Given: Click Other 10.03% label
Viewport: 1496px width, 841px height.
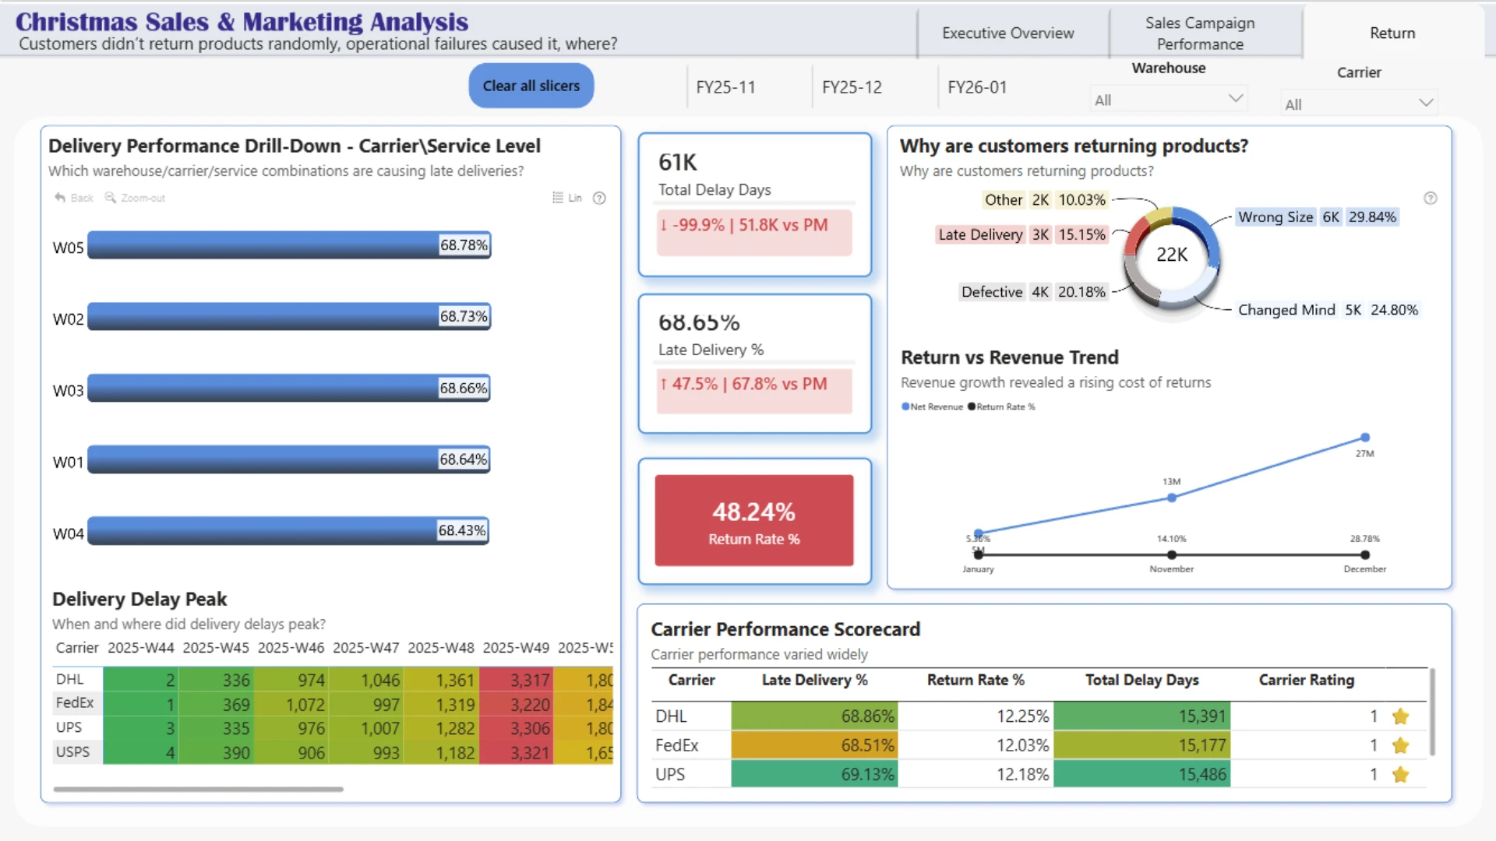Looking at the screenshot, I should point(1045,200).
